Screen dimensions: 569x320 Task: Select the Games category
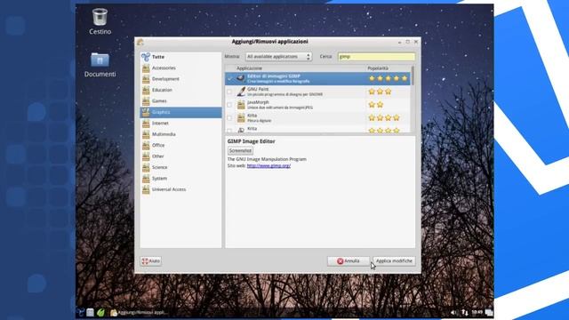[x=181, y=100]
